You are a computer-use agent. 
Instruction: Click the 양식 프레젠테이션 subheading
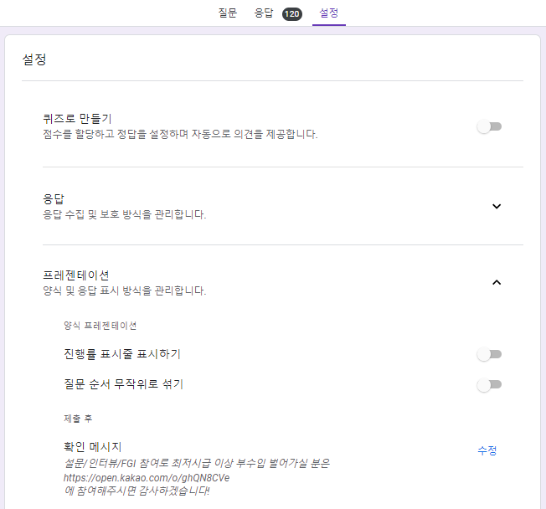coord(100,326)
